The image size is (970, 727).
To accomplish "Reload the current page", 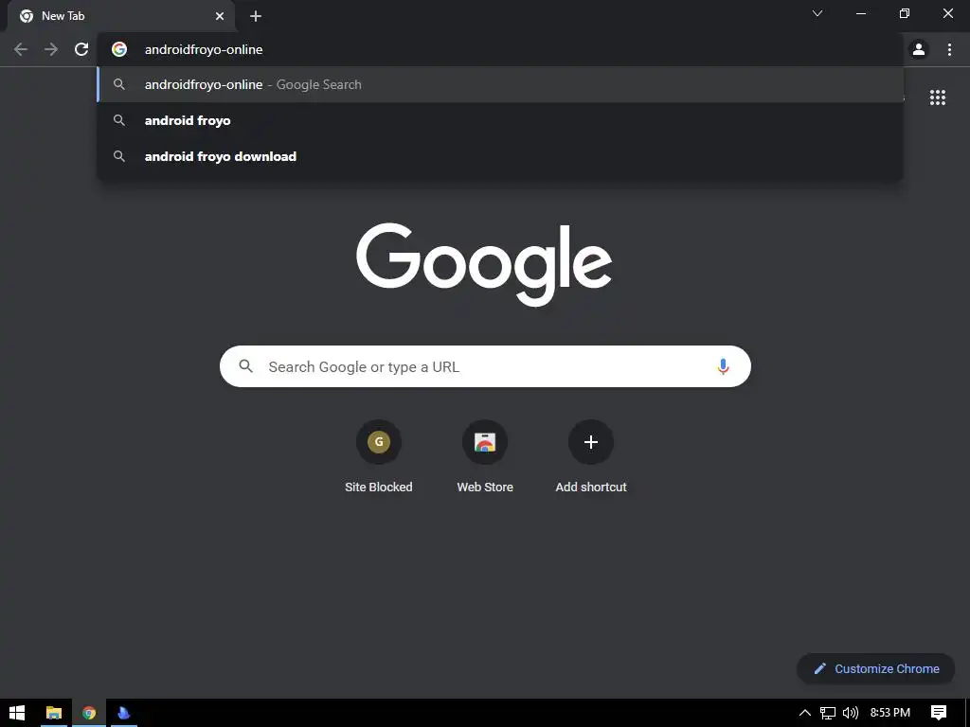I will pyautogui.click(x=81, y=49).
